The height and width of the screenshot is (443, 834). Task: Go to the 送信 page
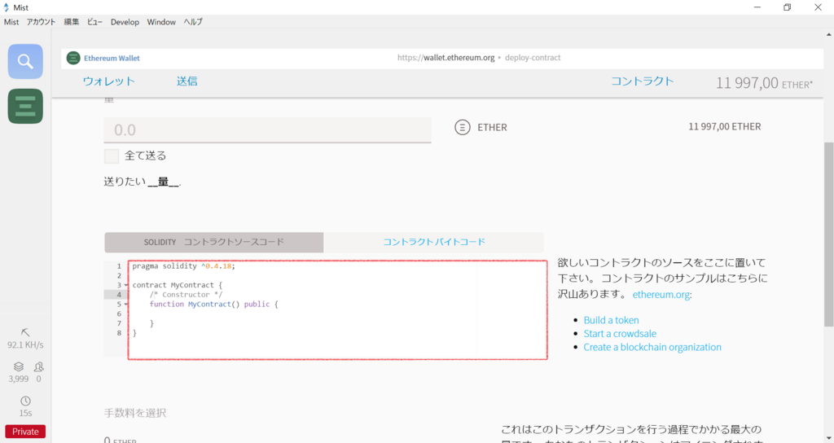click(x=187, y=81)
